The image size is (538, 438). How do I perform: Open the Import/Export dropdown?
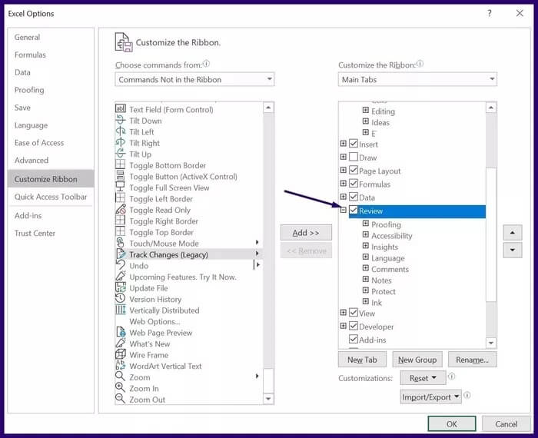pos(430,397)
